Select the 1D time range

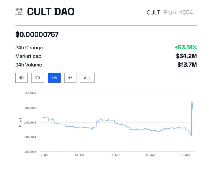[x=22, y=78]
